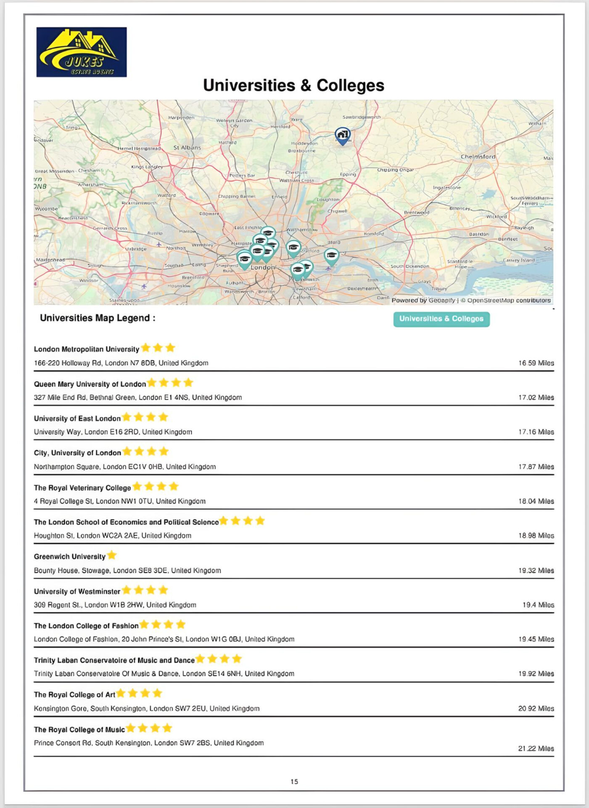Click the 19.4 Miles distance
Viewport: 589px width, 808px height.
(x=538, y=605)
